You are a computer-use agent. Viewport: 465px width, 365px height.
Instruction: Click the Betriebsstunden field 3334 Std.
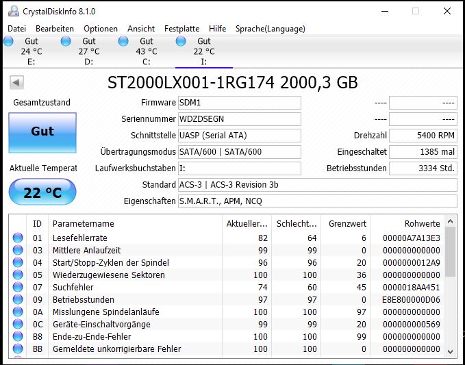423,168
